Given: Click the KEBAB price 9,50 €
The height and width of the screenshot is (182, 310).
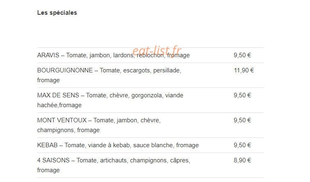Looking at the screenshot, I should click(242, 145).
